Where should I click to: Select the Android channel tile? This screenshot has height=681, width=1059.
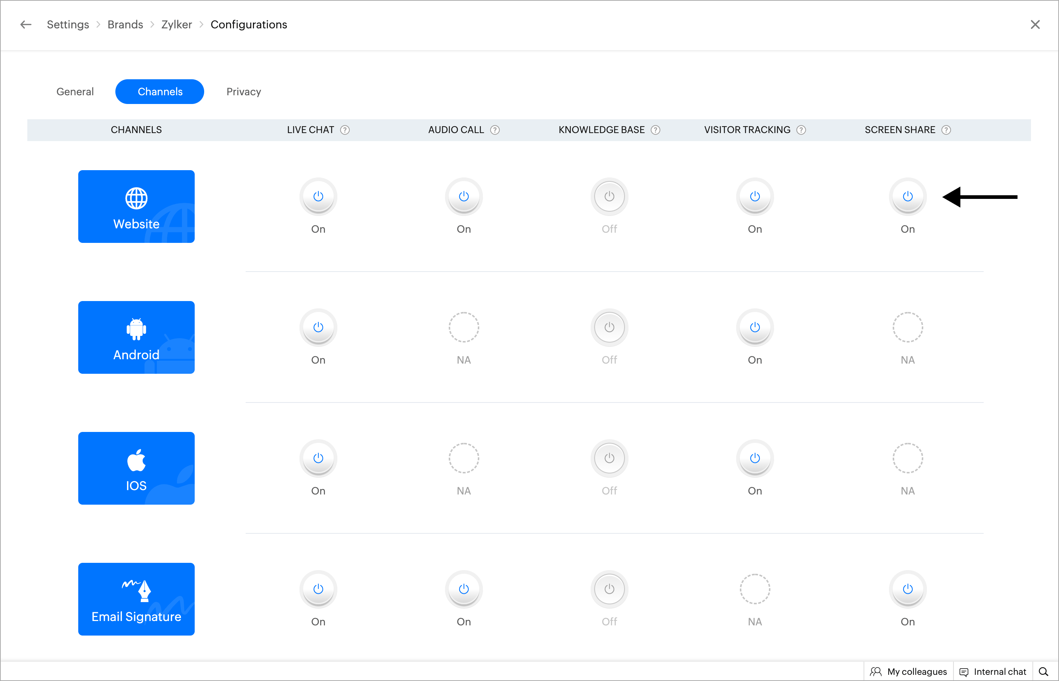tap(136, 337)
